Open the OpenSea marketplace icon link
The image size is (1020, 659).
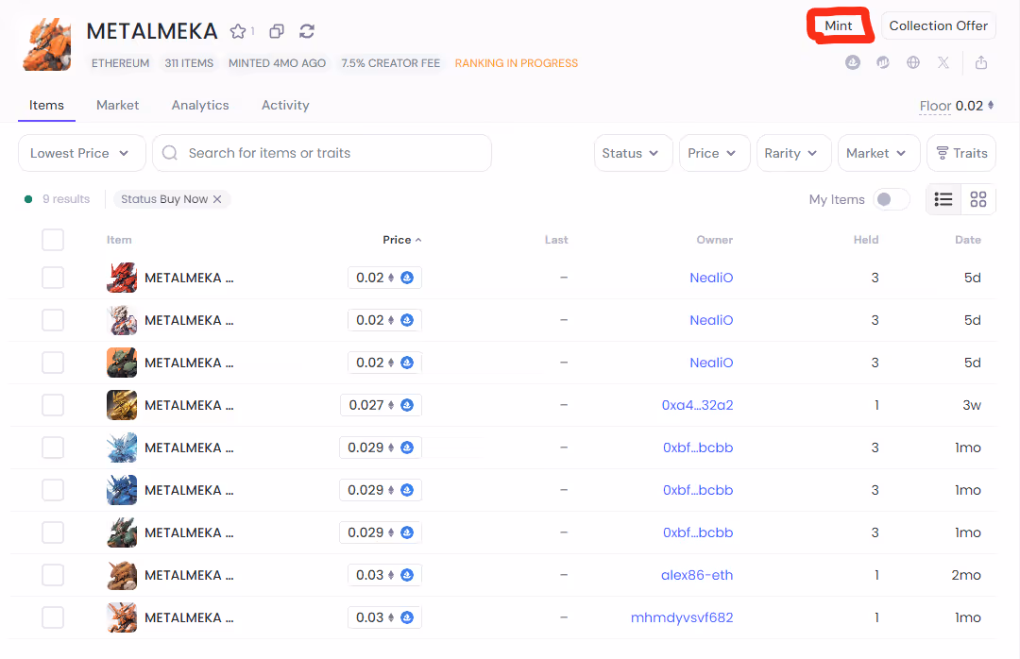pyautogui.click(x=853, y=63)
